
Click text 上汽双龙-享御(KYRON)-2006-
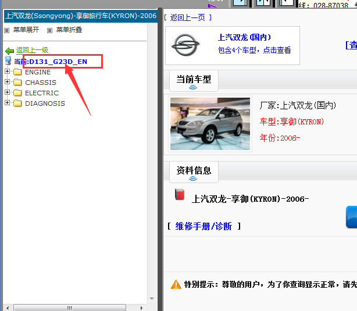250,199
